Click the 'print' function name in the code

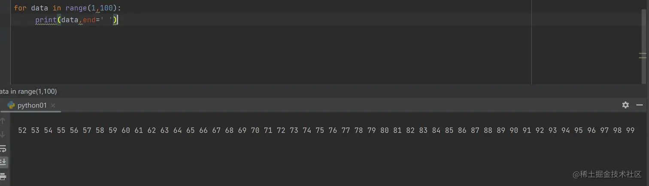pos(46,20)
